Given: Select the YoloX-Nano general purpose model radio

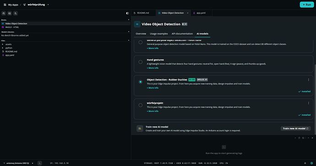Looking at the screenshot, I should [x=141, y=42].
